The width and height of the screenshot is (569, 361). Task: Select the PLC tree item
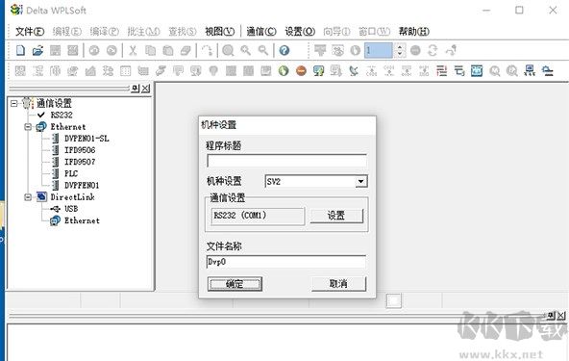pyautogui.click(x=71, y=173)
